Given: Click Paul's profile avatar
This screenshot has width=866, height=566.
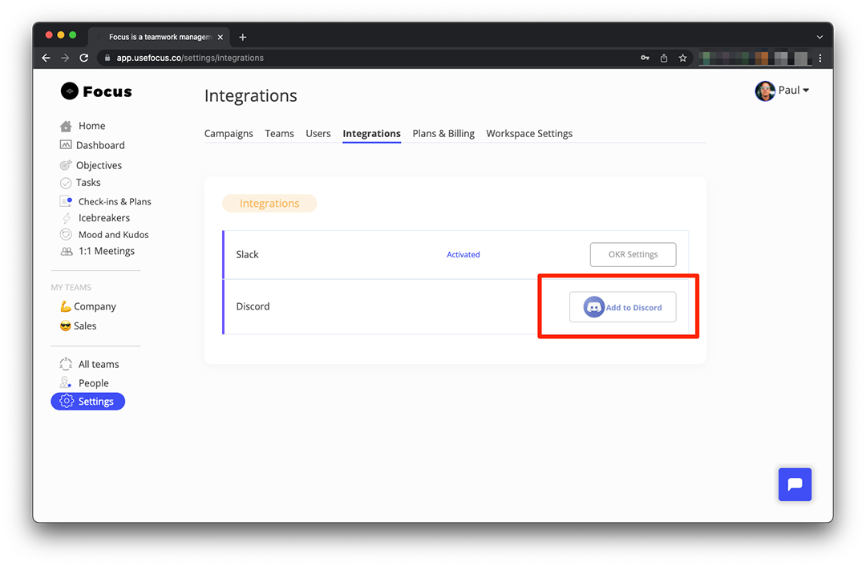Looking at the screenshot, I should coord(765,91).
